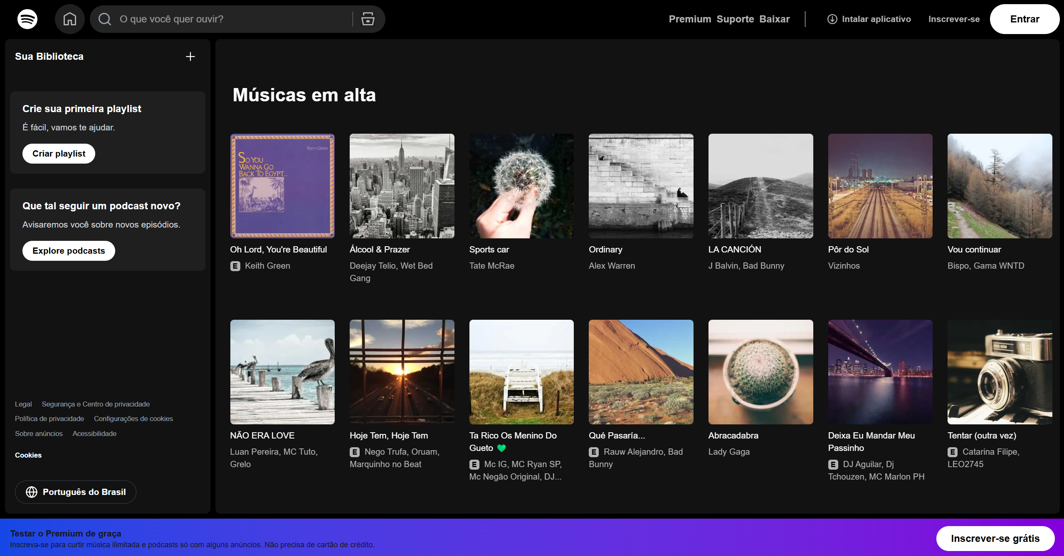Click the plus icon in Sua Biblioteca
Image resolution: width=1064 pixels, height=556 pixels.
[x=190, y=56]
